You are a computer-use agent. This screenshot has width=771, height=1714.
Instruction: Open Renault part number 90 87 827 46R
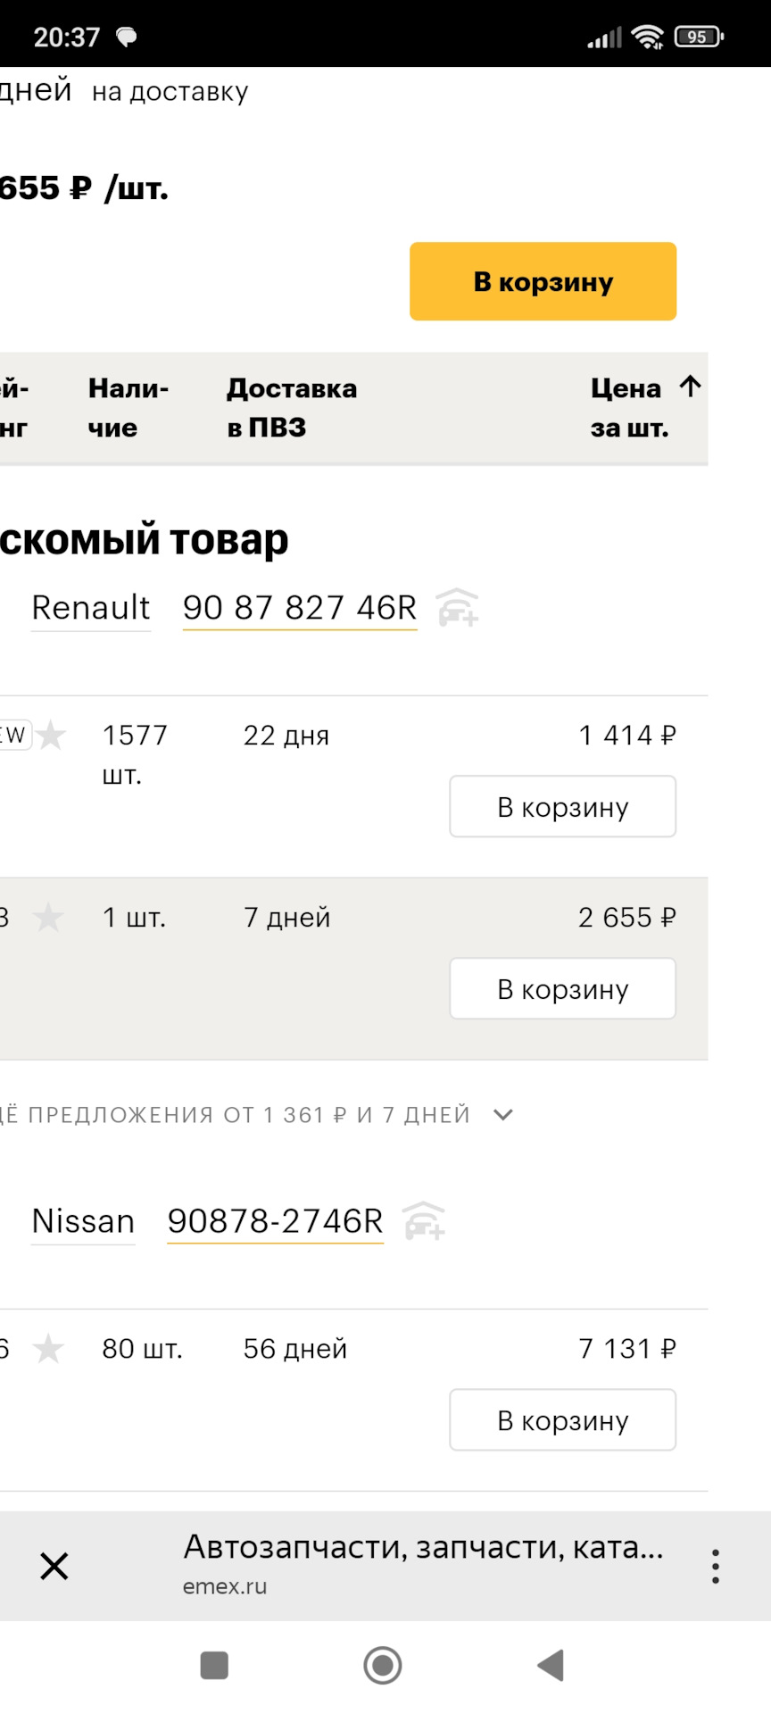pos(300,608)
